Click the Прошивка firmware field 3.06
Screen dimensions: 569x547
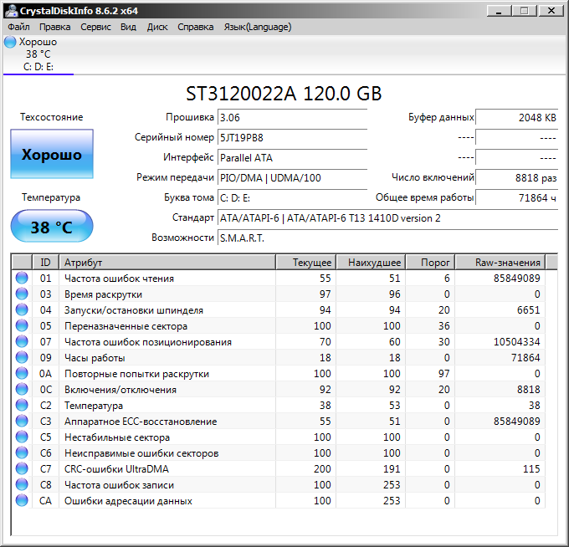(291, 117)
